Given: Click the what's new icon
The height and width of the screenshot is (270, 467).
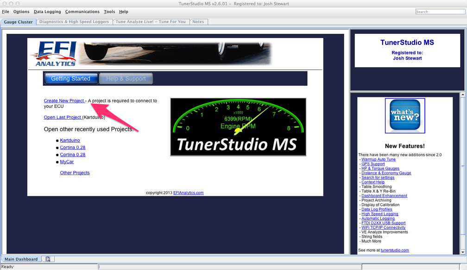Looking at the screenshot, I should [405, 115].
